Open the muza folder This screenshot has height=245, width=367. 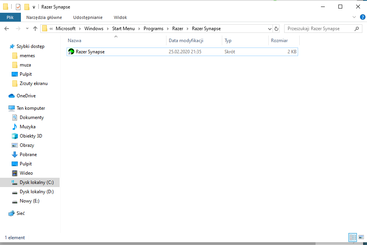[x=25, y=65]
